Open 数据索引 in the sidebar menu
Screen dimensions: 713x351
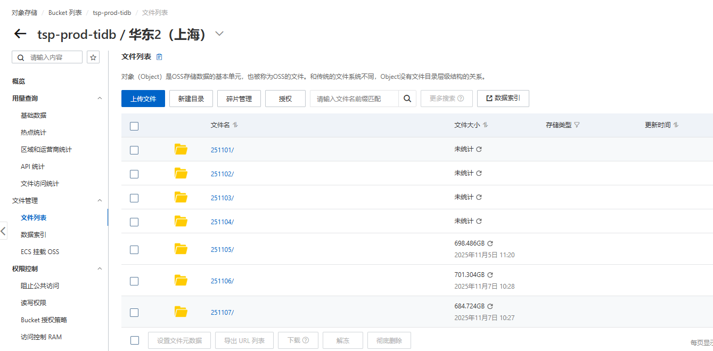coord(34,235)
